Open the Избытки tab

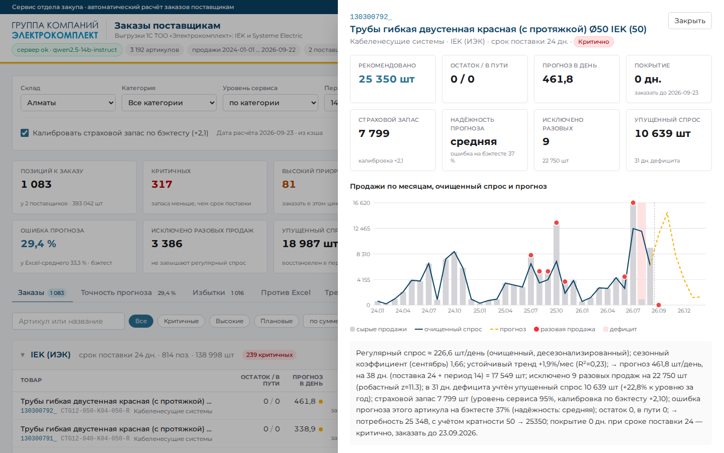tap(218, 292)
